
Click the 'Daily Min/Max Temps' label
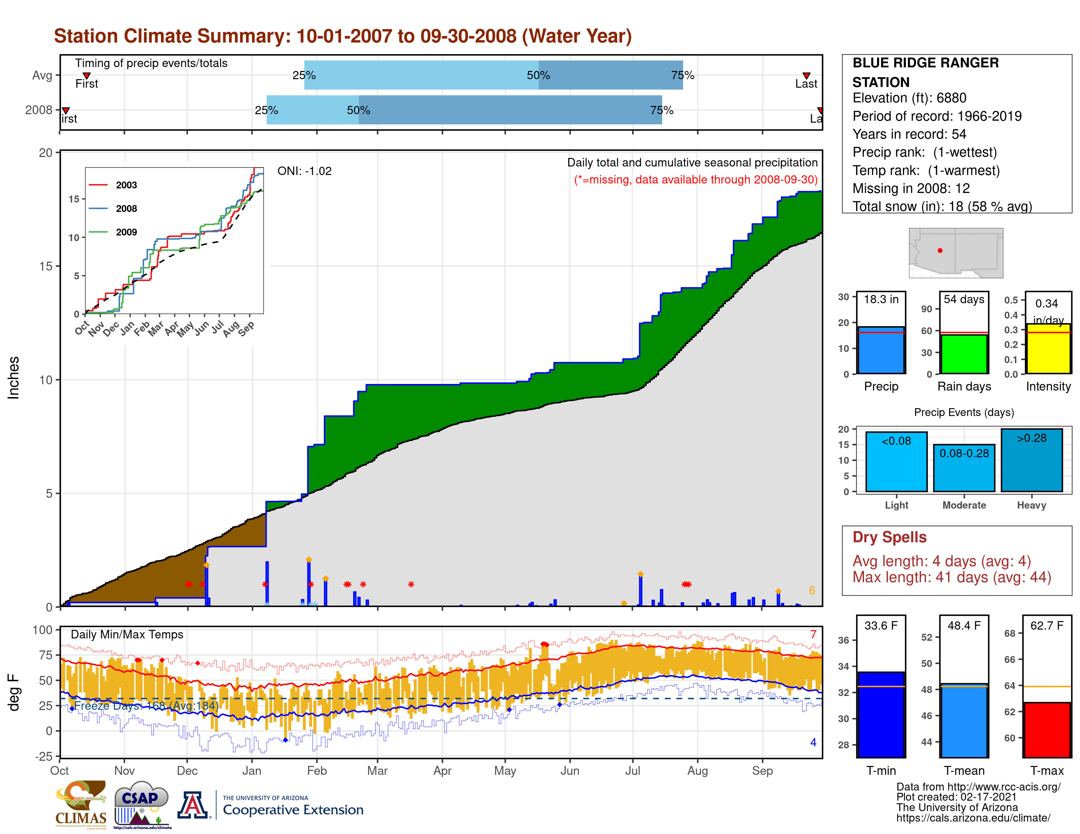point(127,634)
